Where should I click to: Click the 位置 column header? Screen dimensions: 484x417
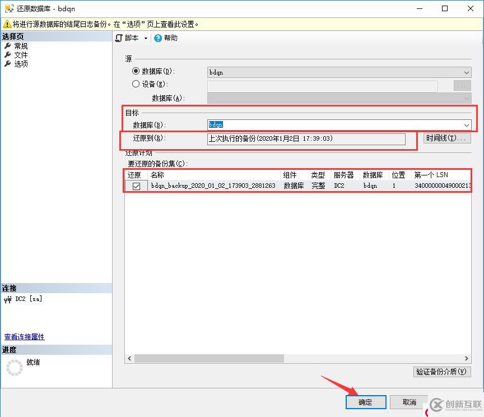click(x=400, y=175)
